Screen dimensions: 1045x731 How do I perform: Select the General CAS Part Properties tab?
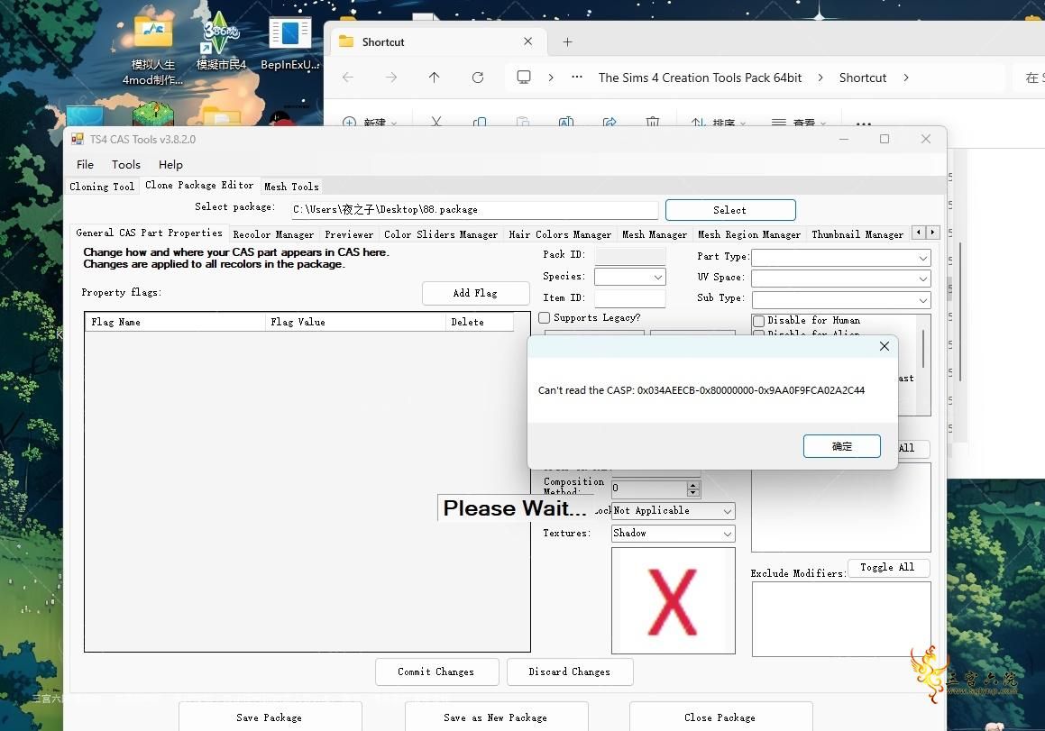[x=150, y=233]
